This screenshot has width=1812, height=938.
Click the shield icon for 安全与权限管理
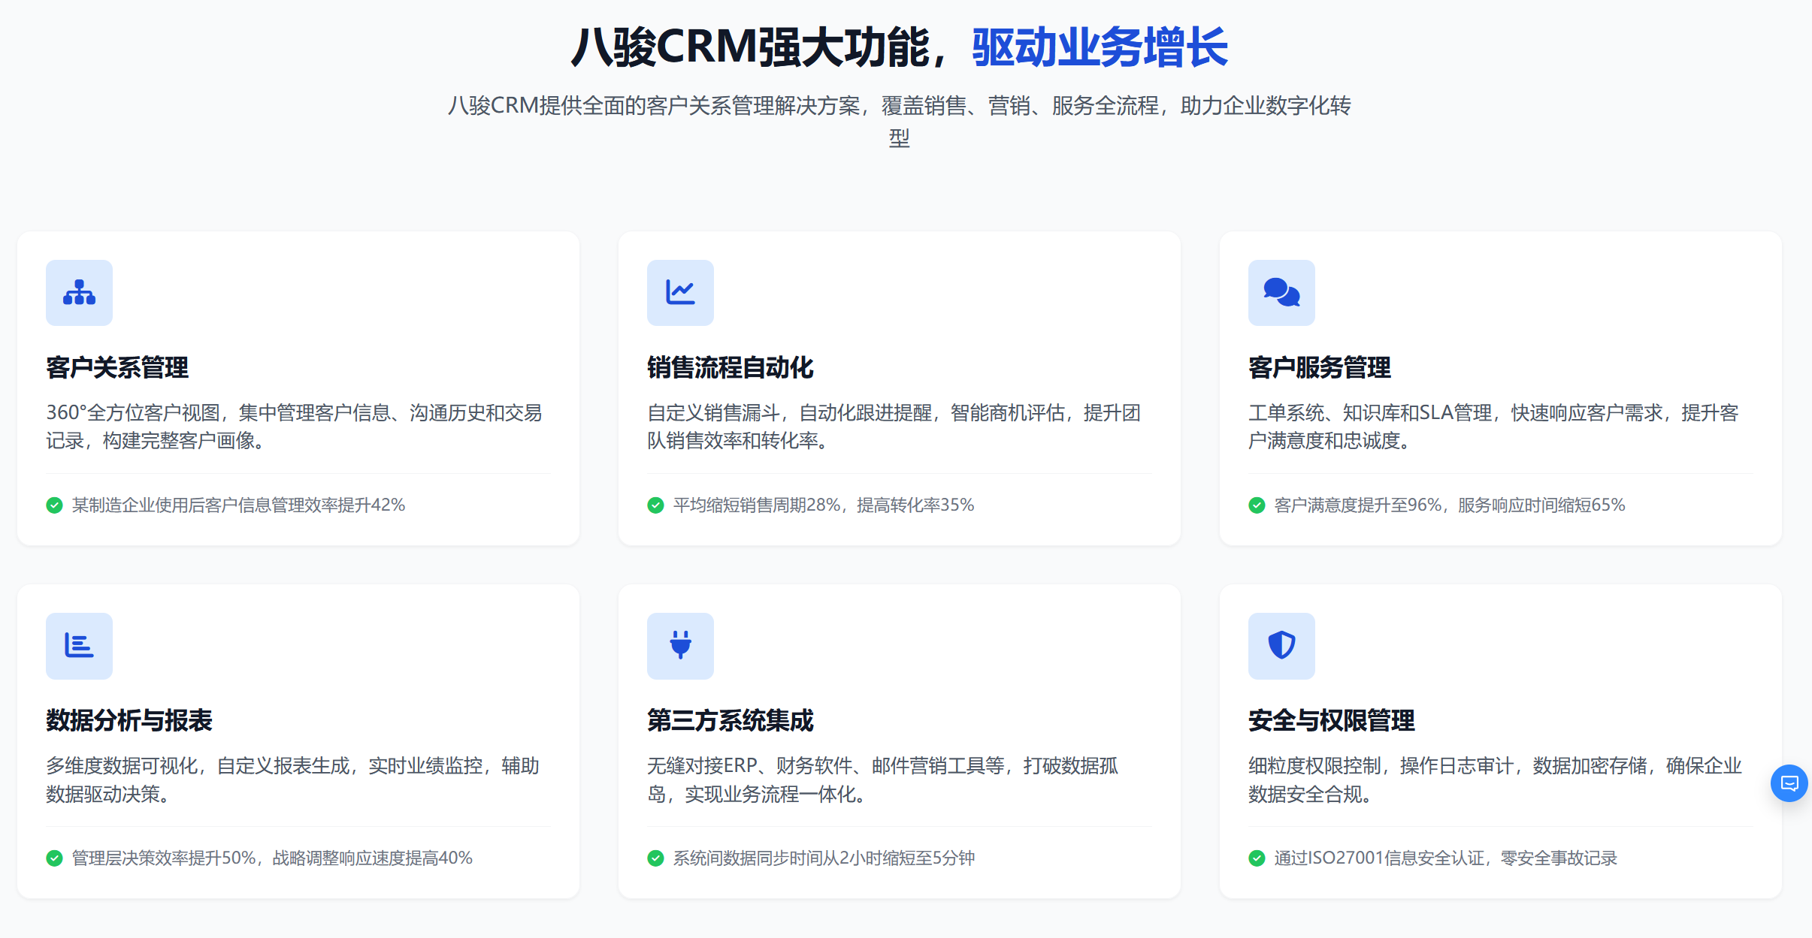pos(1281,646)
